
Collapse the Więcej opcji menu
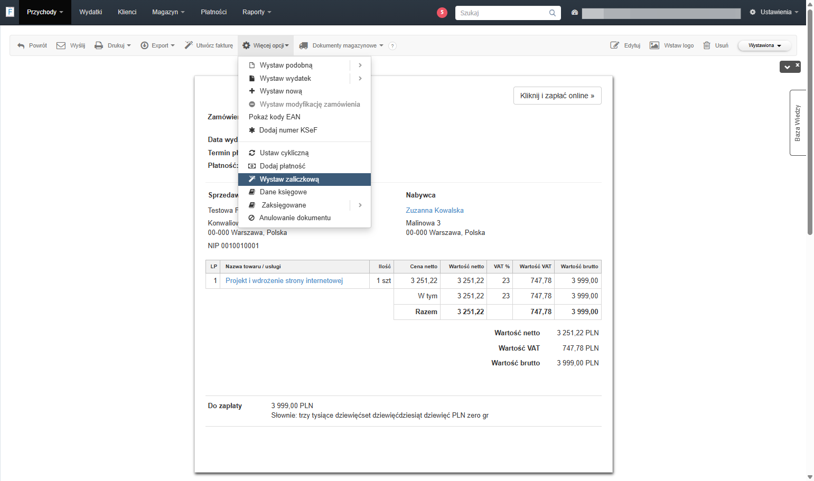266,45
